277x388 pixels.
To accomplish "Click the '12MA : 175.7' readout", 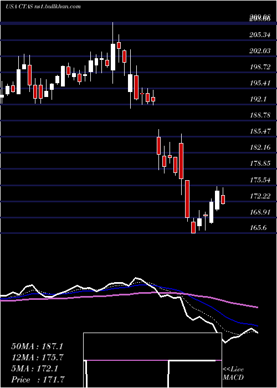I will (x=37, y=358).
